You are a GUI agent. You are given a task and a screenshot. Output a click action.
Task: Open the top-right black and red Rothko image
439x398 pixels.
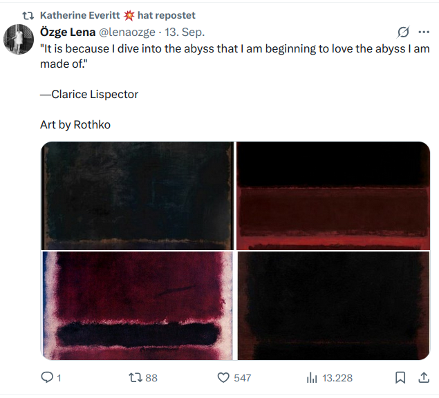[333, 196]
